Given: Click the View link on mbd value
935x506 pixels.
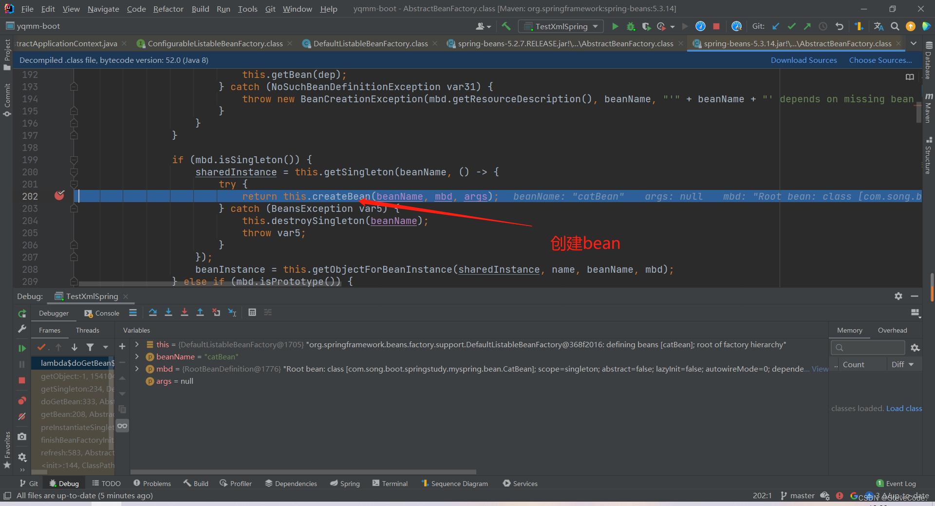Looking at the screenshot, I should point(820,369).
